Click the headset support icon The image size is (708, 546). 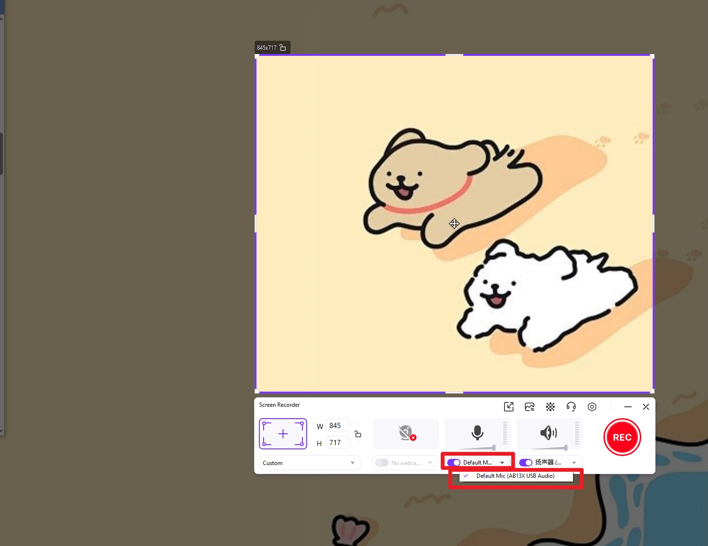click(571, 407)
